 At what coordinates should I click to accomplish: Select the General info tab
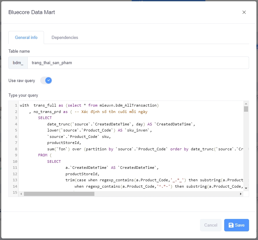point(26,37)
